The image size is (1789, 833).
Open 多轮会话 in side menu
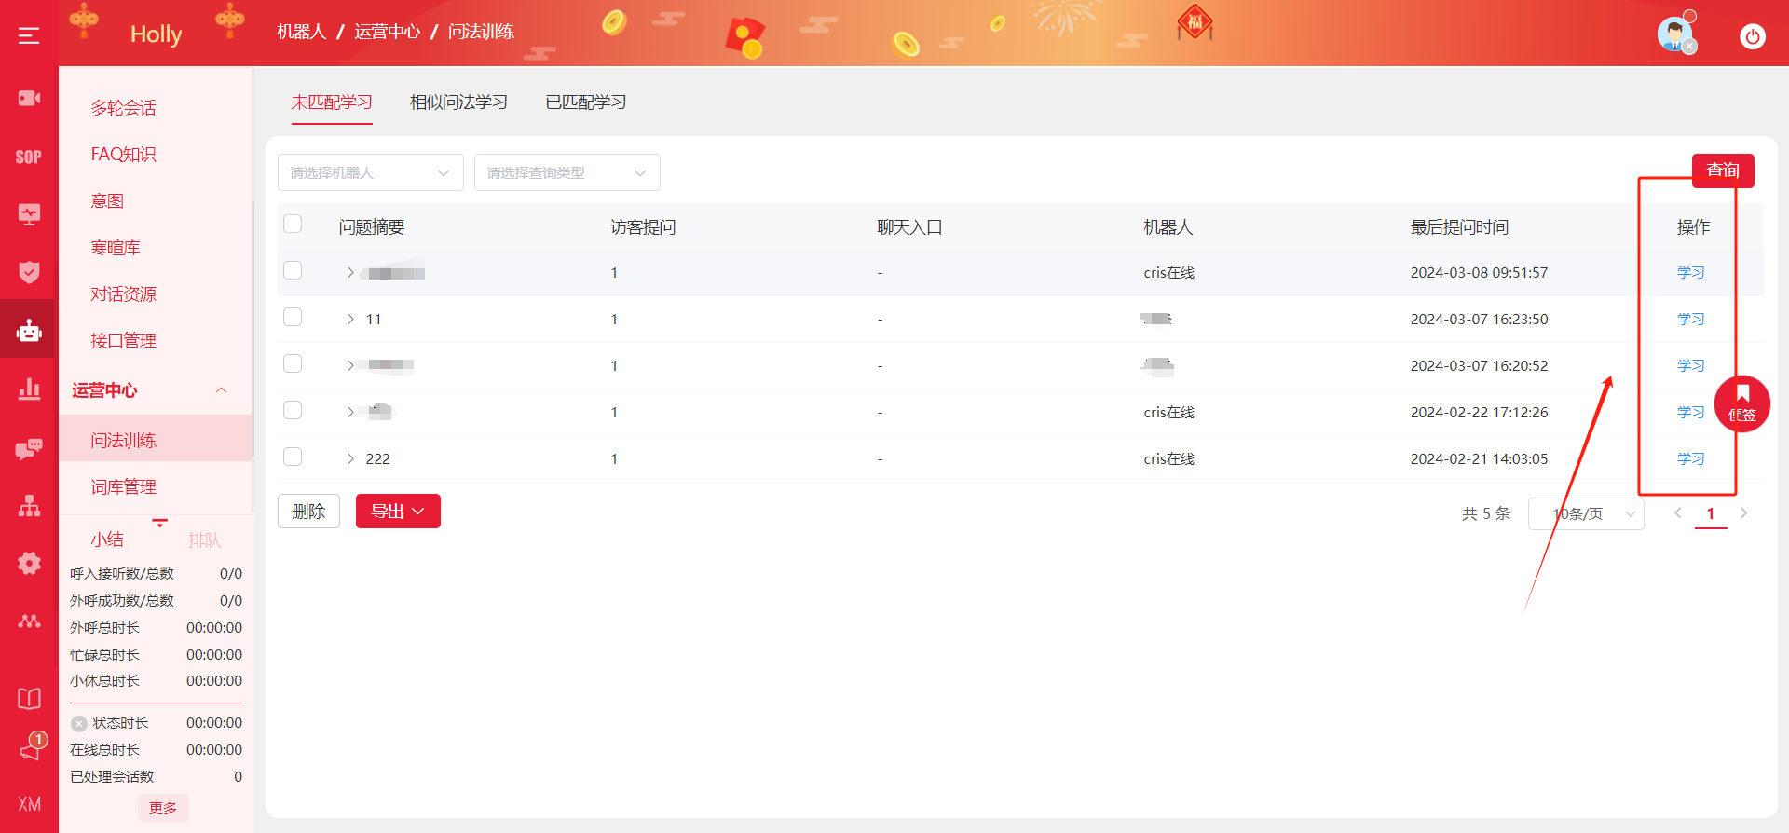(x=123, y=108)
